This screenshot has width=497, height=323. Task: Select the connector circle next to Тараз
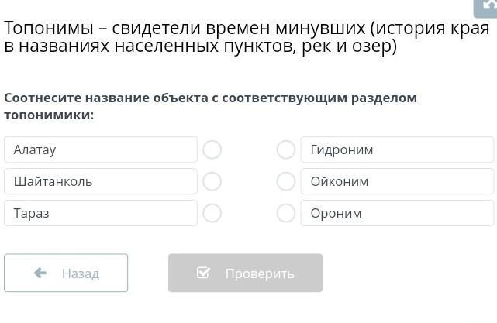point(212,213)
